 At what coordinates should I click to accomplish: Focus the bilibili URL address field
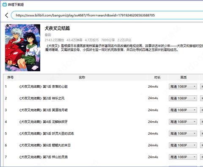107,15
